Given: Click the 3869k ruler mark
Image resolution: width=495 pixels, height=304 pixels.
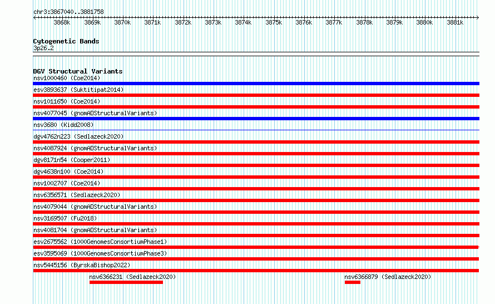Looking at the screenshot, I should coord(92,22).
